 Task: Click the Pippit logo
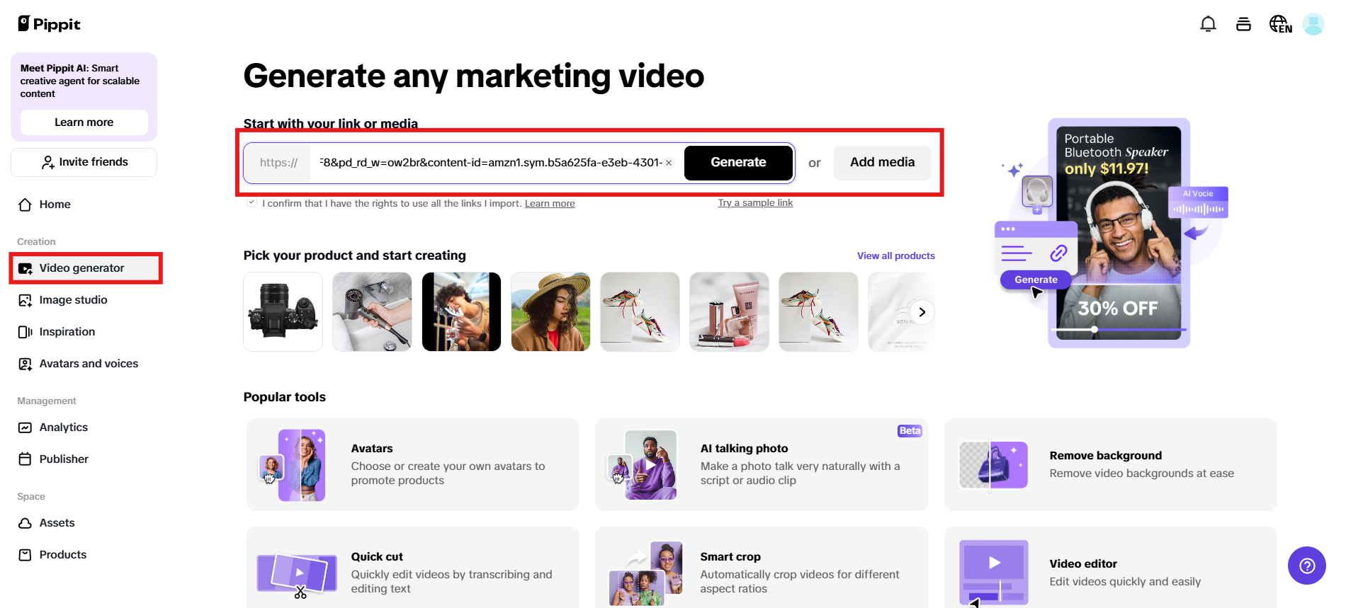(x=49, y=24)
